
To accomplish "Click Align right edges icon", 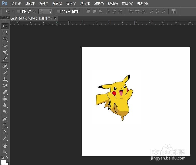I will click(x=121, y=11).
